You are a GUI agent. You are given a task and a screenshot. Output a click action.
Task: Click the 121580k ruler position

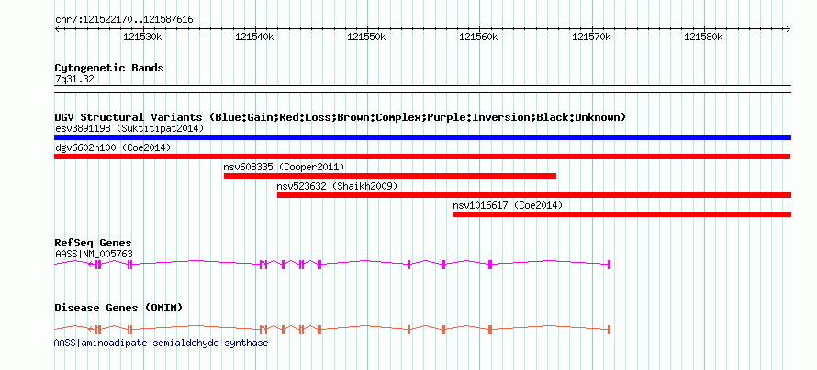(x=704, y=37)
